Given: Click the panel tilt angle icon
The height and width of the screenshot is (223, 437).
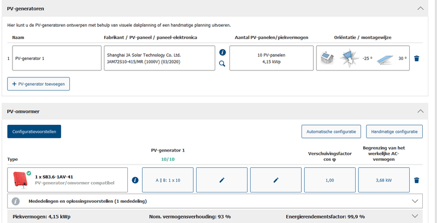Looking at the screenshot, I should click(x=385, y=59).
